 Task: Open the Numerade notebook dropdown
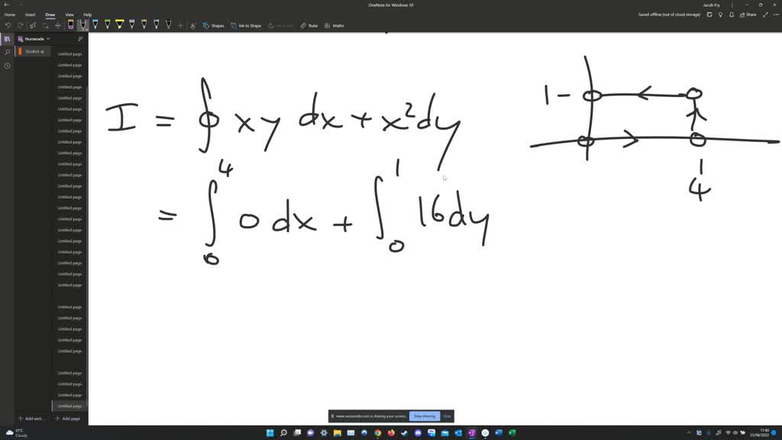pos(34,38)
